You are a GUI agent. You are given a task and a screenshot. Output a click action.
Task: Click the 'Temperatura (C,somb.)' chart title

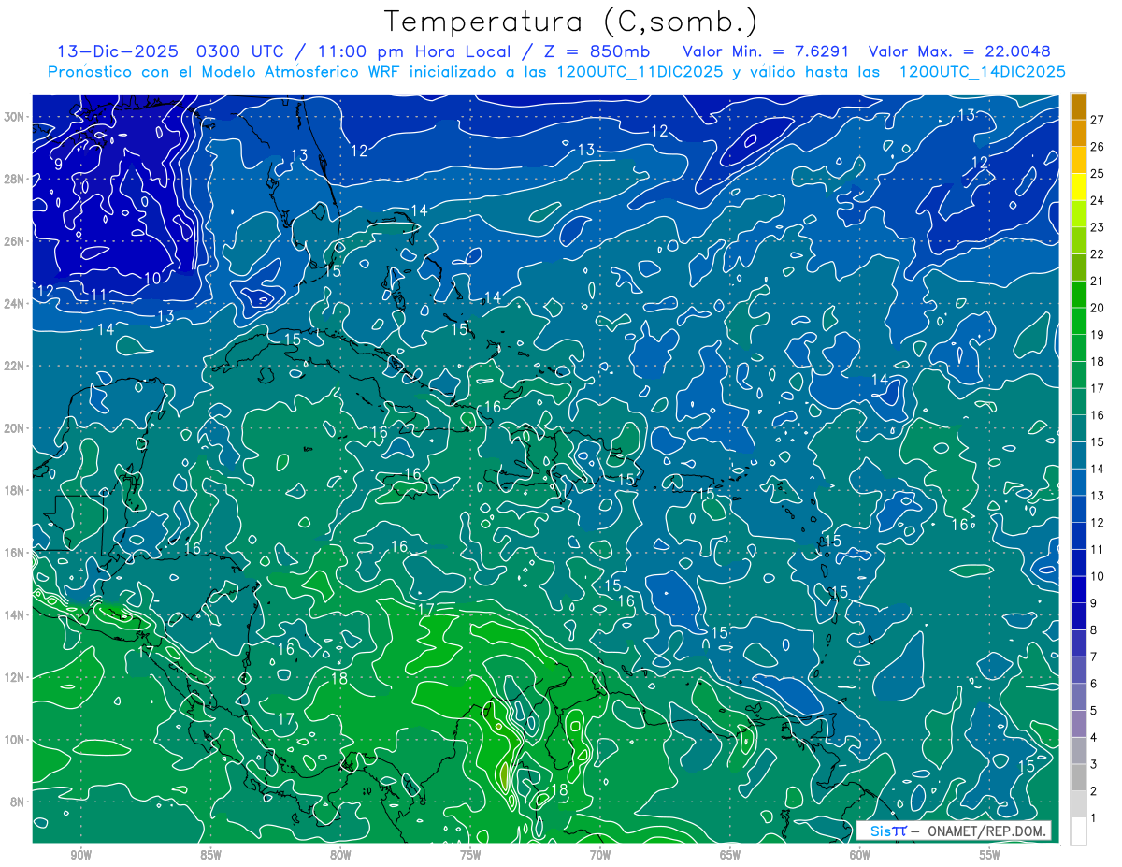(x=571, y=22)
